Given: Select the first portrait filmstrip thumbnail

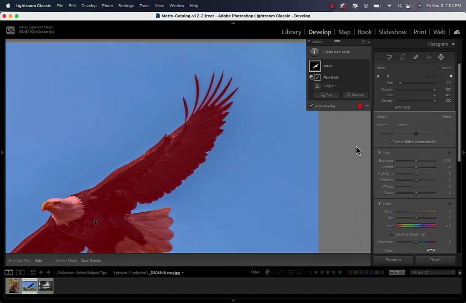Looking at the screenshot, I should coord(14,286).
